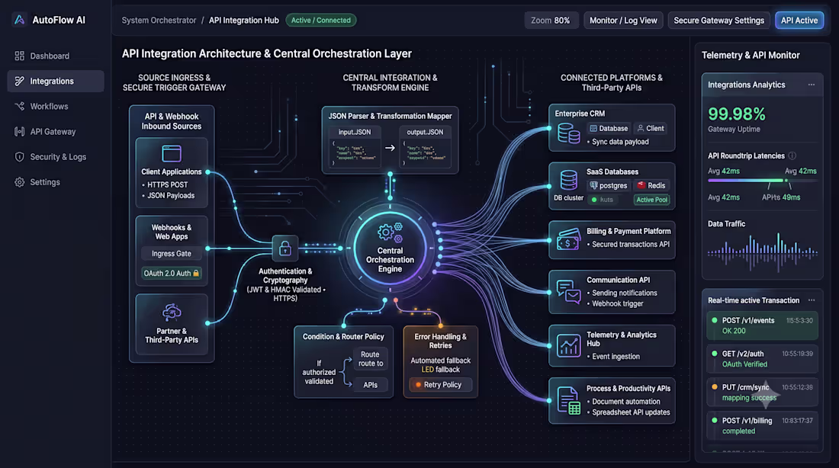Select the Client Applications window icon

point(172,154)
